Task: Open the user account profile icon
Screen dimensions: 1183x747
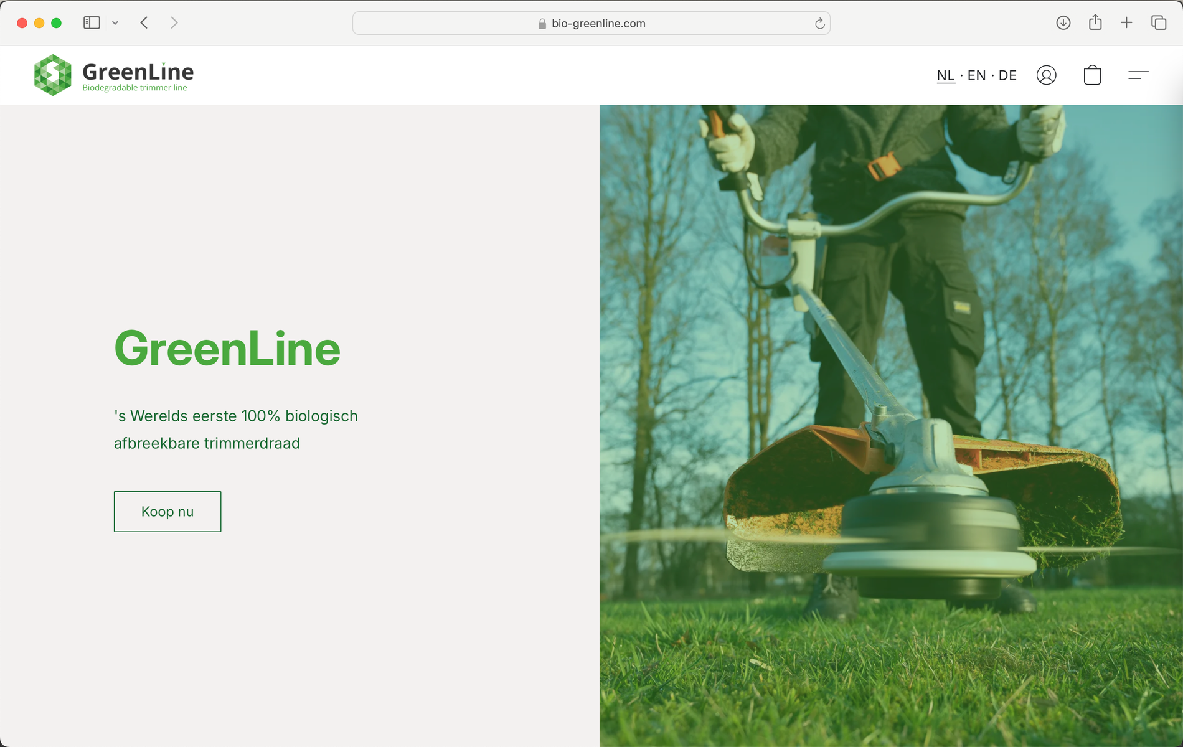Action: pyautogui.click(x=1047, y=75)
